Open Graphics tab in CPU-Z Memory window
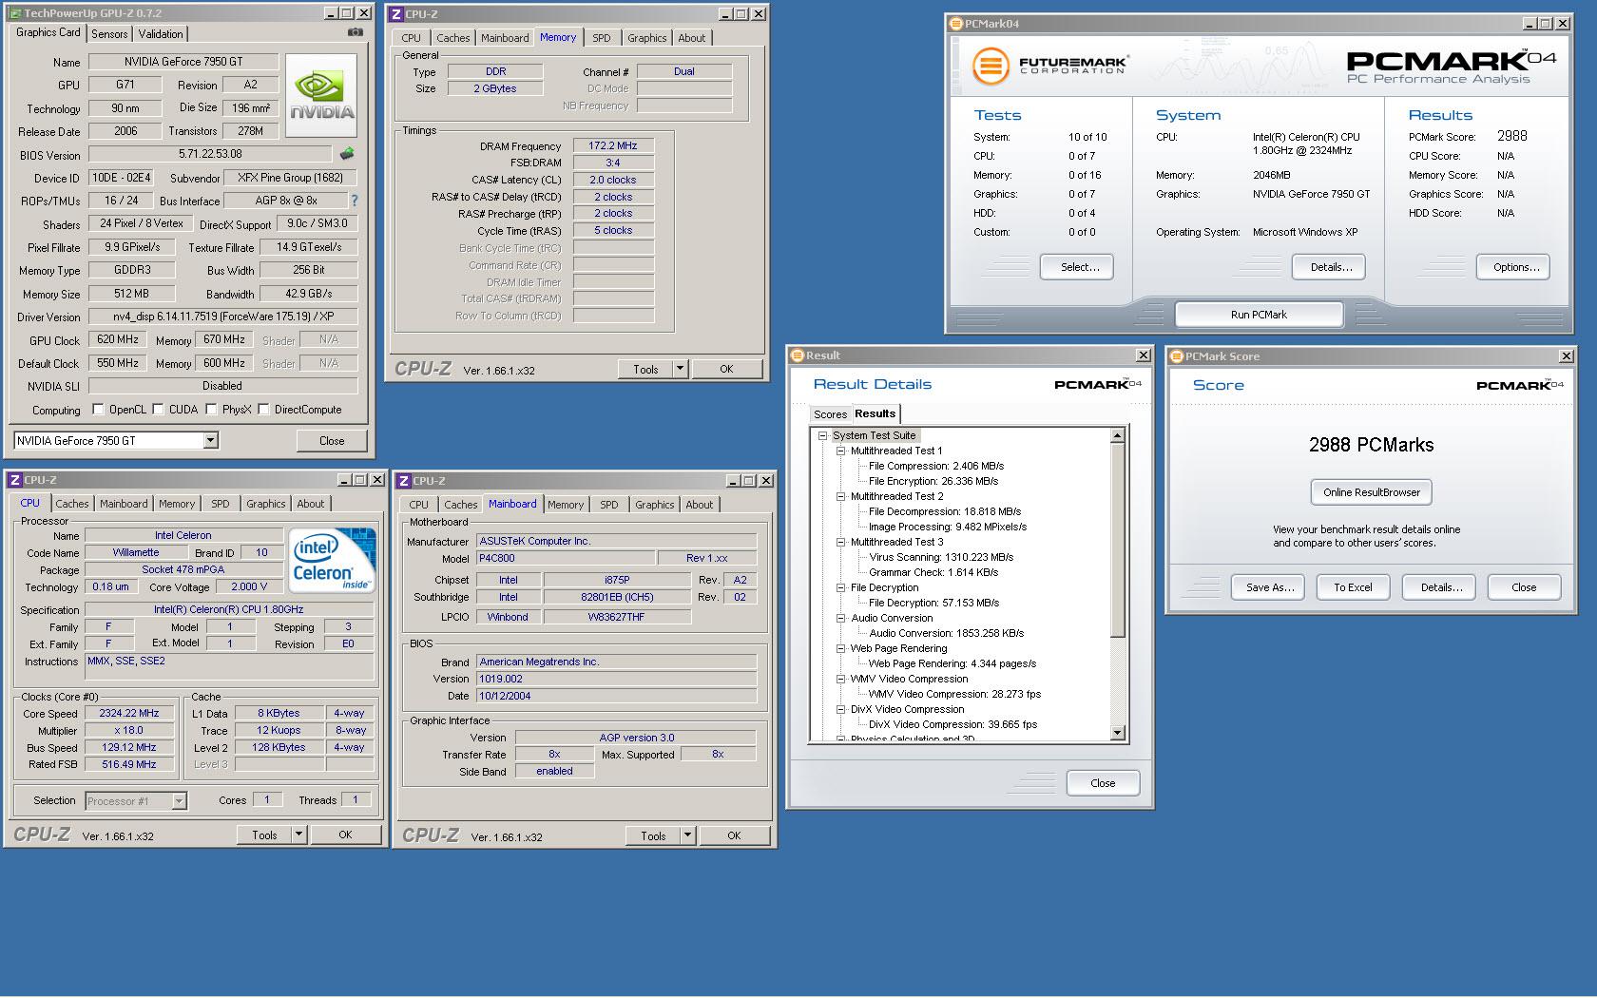The height and width of the screenshot is (998, 1597). pos(647,38)
